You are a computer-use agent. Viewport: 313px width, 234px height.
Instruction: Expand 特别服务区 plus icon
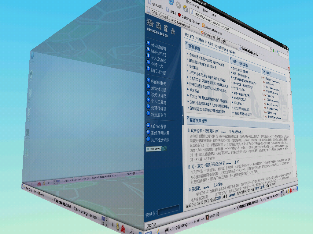148,113
